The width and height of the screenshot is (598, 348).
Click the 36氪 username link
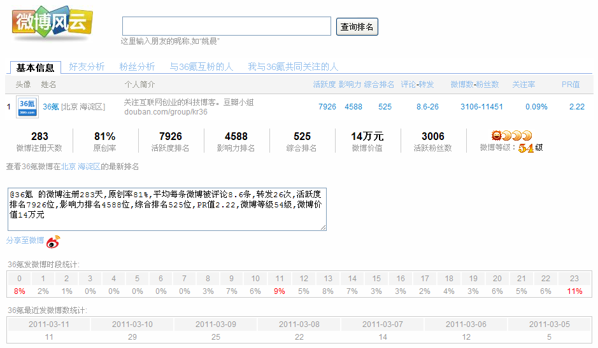(51, 107)
